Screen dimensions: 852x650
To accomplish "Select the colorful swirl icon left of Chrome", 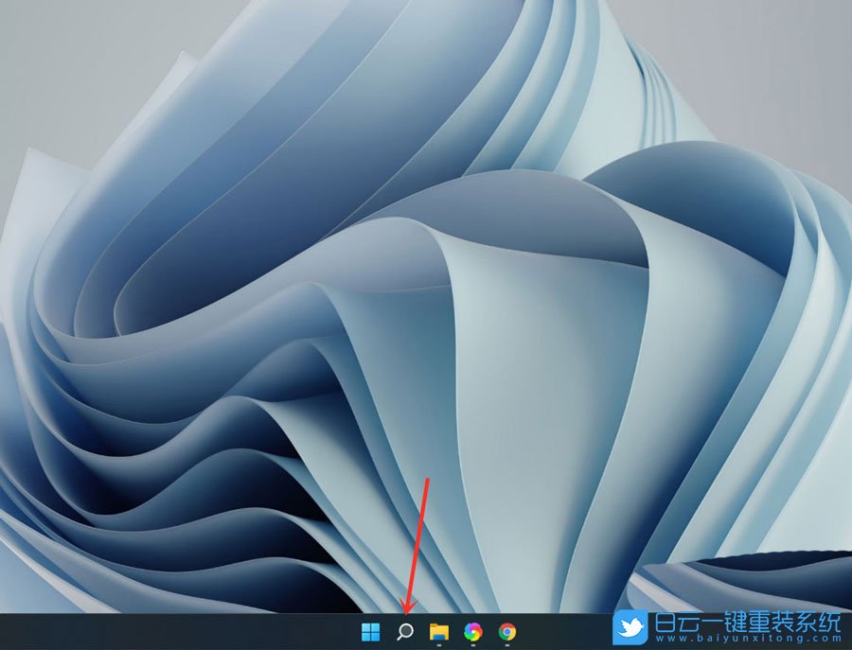I will coord(473,631).
